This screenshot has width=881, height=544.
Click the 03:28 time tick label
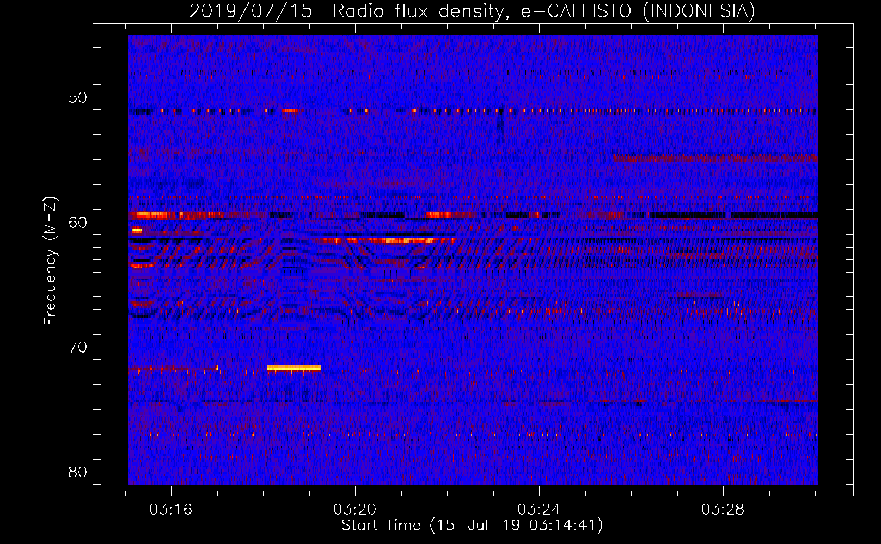tap(723, 509)
